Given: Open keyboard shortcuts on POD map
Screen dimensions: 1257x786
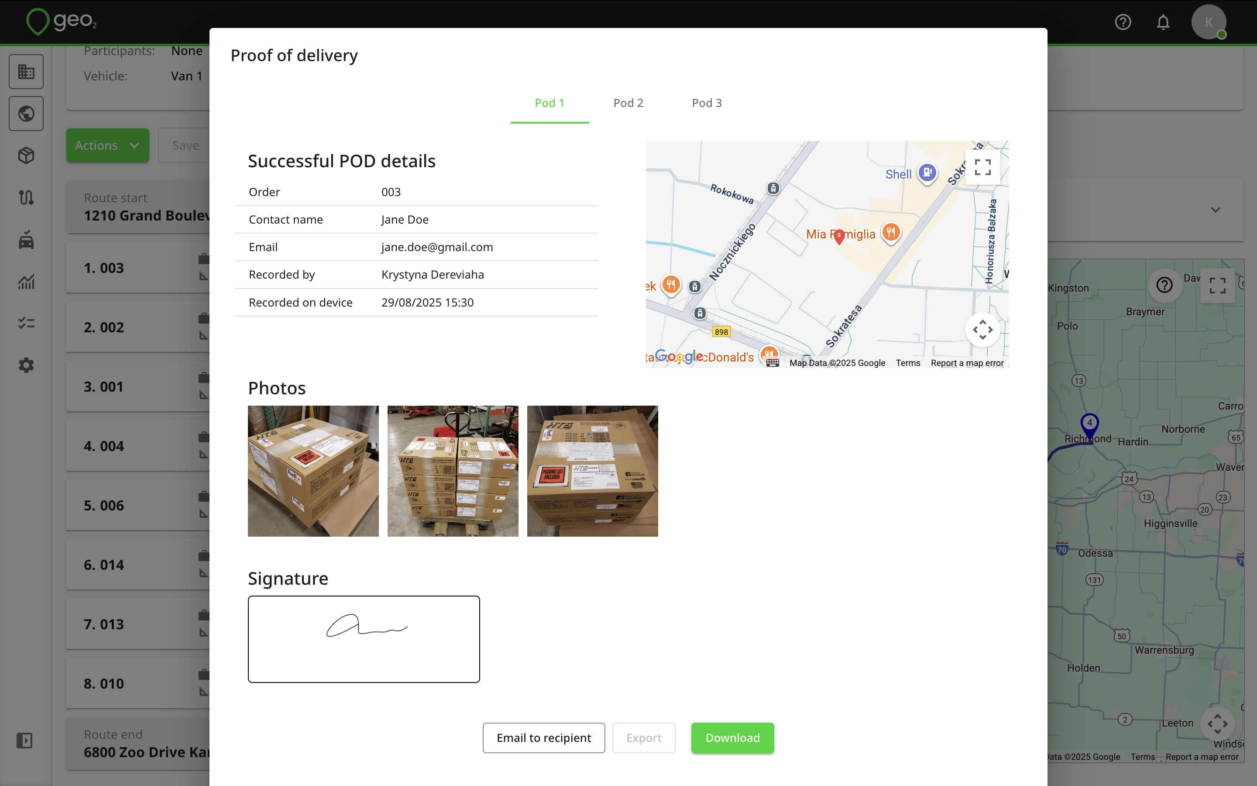Looking at the screenshot, I should [773, 363].
